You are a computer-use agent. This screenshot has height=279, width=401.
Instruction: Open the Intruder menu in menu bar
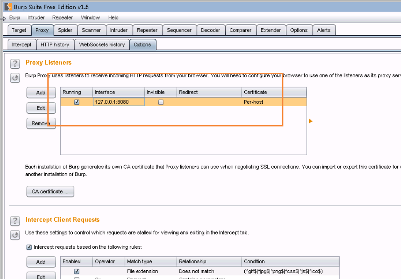point(36,17)
